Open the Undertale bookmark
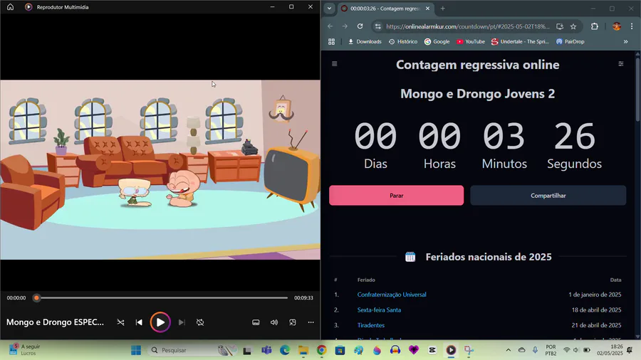This screenshot has width=641, height=360. [x=521, y=42]
